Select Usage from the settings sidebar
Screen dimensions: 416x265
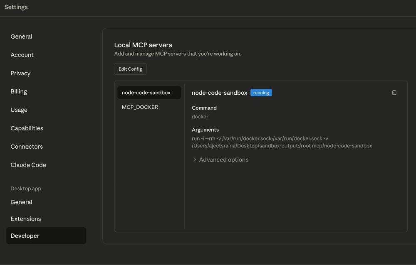point(19,110)
